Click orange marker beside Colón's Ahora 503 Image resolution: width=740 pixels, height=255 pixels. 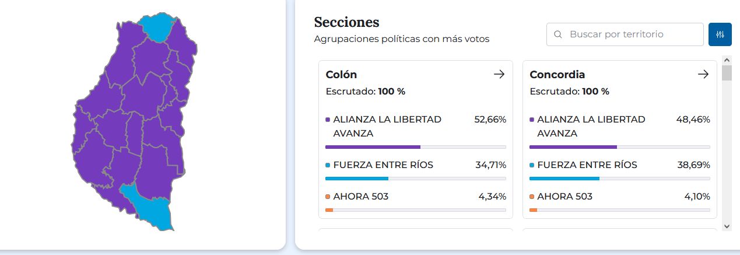tap(328, 197)
